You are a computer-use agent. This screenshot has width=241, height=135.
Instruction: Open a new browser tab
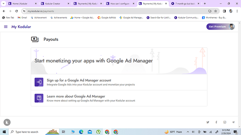click(x=205, y=3)
